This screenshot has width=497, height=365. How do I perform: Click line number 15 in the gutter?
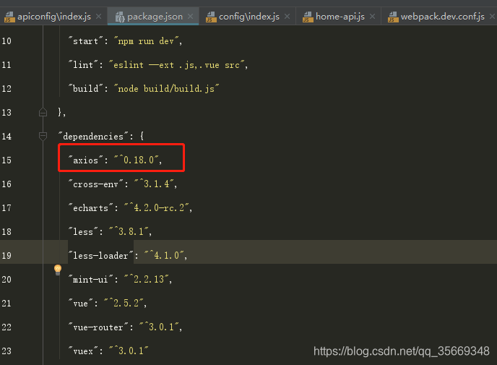pos(7,160)
